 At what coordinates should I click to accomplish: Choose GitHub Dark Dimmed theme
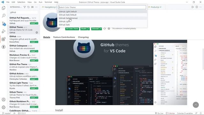pos(102,18)
